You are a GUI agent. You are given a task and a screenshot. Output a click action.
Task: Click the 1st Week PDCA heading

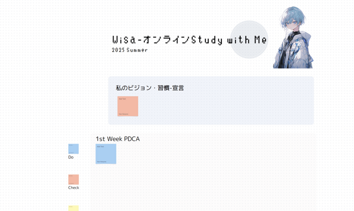(117, 139)
